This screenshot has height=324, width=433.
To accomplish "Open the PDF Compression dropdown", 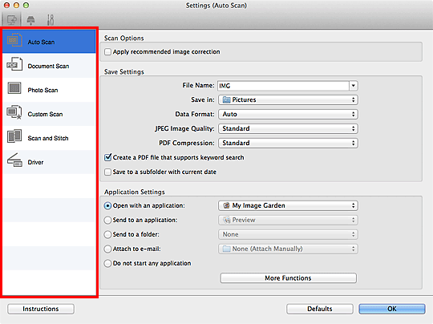I will 288,143.
